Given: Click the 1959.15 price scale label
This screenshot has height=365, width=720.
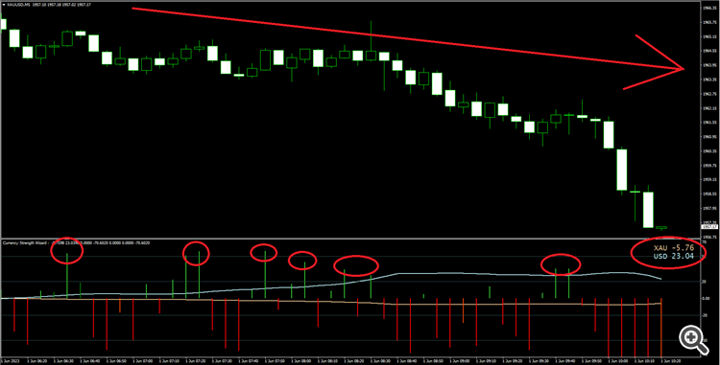Looking at the screenshot, I should [x=709, y=179].
